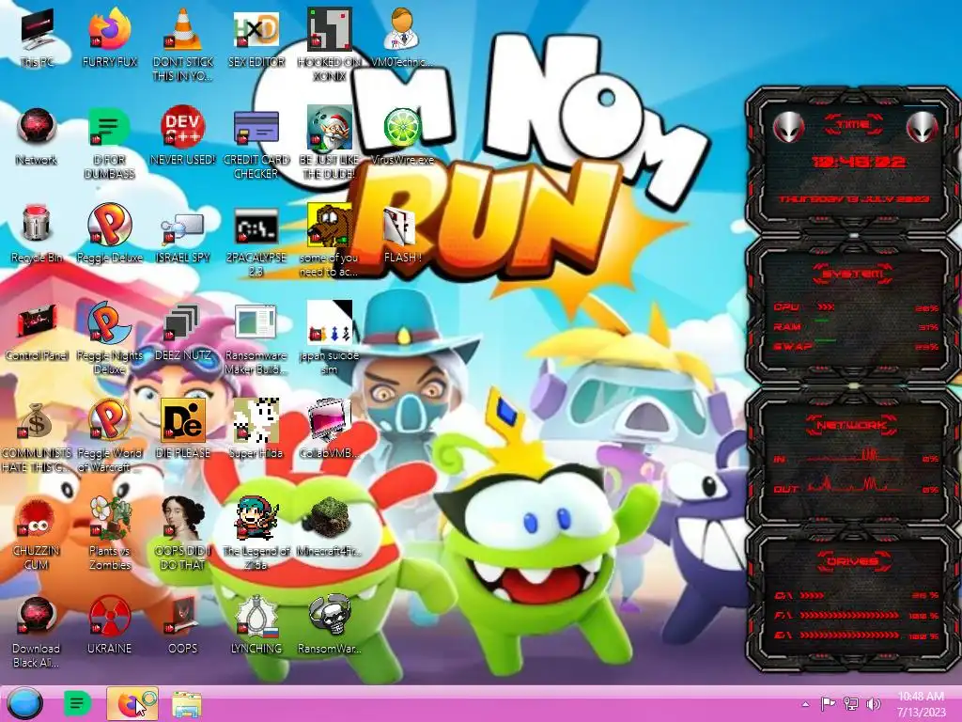Open the network tray icon
The width and height of the screenshot is (962, 722).
click(x=851, y=704)
